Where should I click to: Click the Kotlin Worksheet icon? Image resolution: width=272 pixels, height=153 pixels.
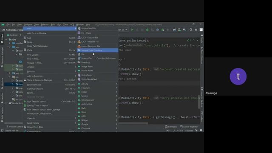pos(79,79)
